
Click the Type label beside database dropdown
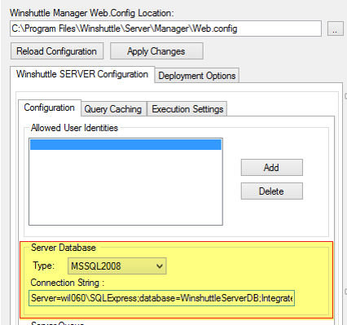pos(43,266)
